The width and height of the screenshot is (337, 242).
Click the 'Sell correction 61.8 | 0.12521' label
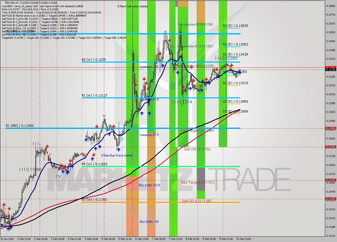(195, 46)
